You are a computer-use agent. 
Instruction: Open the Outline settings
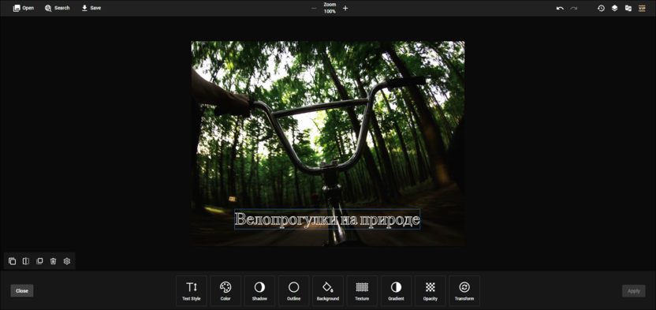293,291
